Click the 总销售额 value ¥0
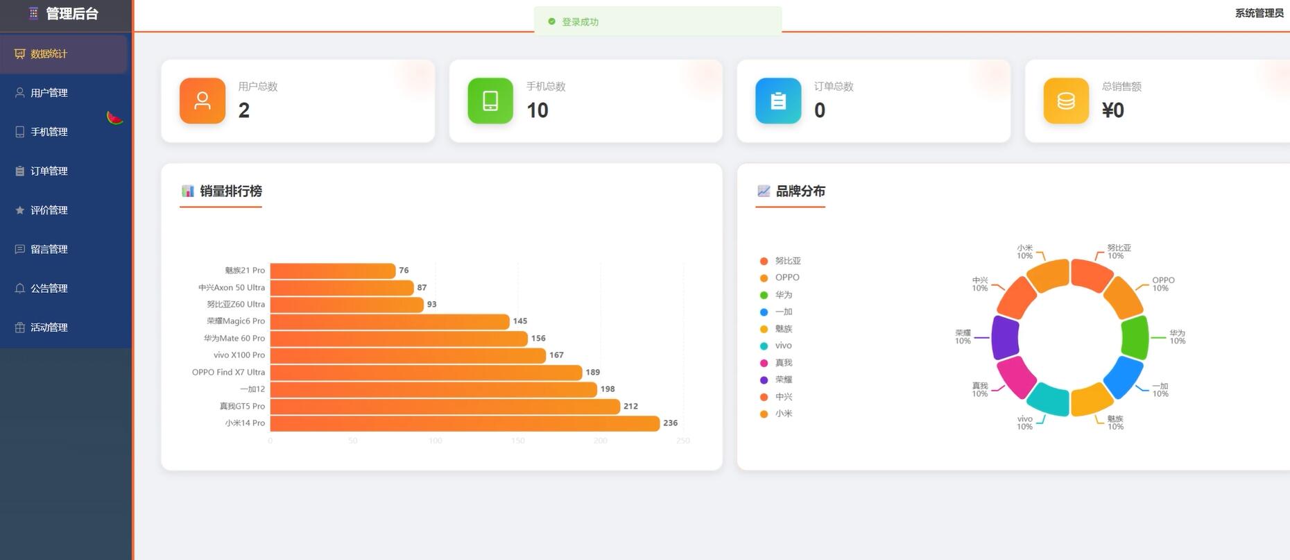 (x=1113, y=110)
